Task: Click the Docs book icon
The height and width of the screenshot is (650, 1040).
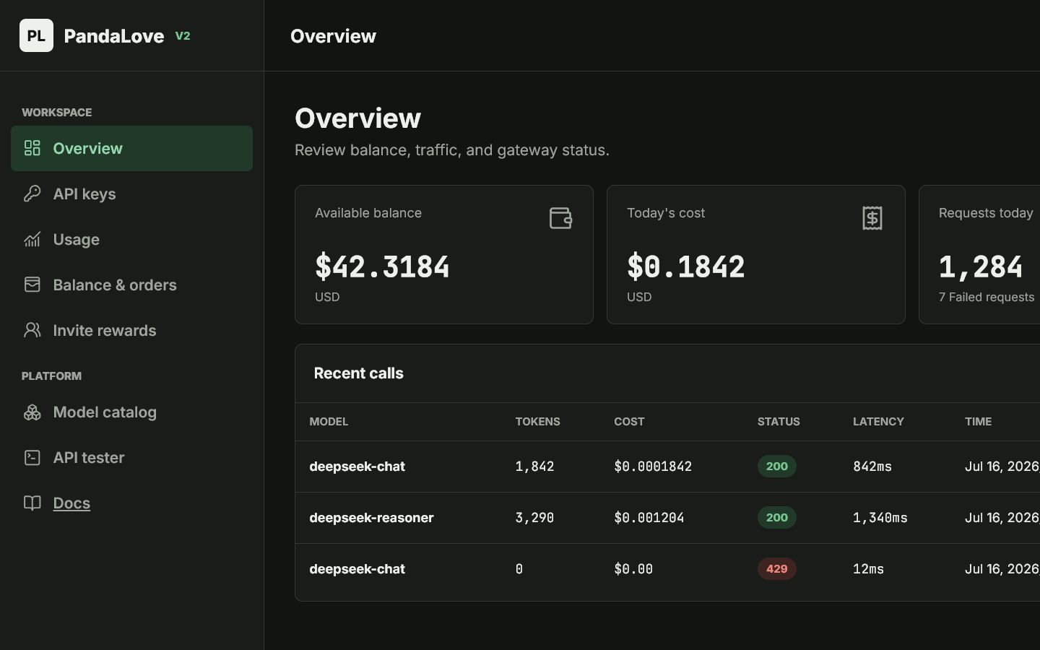Action: pos(32,503)
